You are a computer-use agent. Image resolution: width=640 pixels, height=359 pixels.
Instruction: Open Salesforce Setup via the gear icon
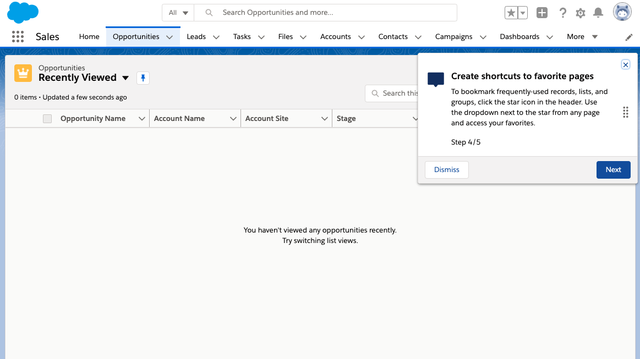pyautogui.click(x=580, y=12)
